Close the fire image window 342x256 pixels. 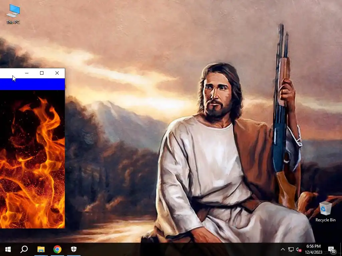click(x=57, y=73)
